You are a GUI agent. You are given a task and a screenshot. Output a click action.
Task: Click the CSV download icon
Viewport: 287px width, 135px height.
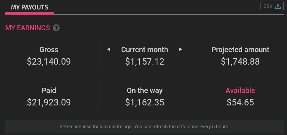click(278, 6)
